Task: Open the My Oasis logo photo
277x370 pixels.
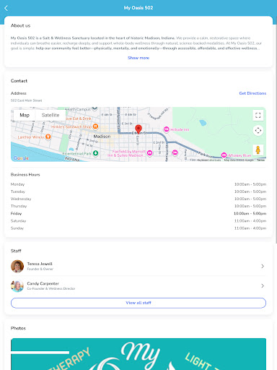Action: (138, 354)
